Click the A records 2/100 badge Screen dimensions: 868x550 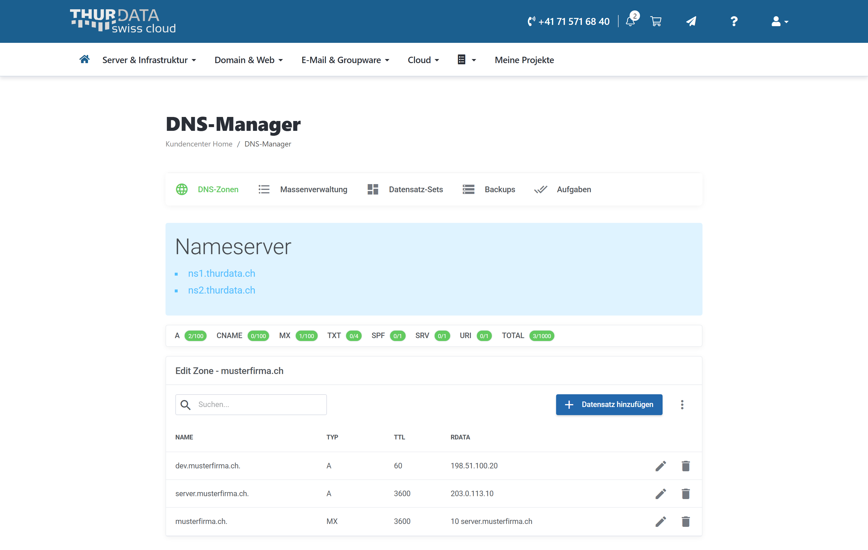pos(195,335)
